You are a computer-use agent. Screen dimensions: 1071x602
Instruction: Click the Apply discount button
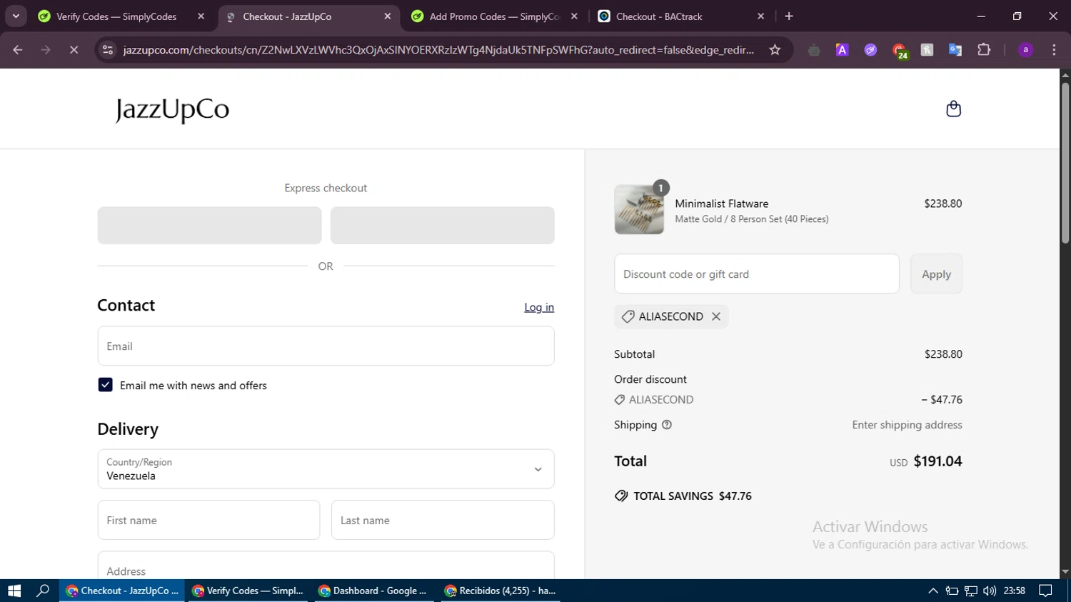[x=936, y=274]
